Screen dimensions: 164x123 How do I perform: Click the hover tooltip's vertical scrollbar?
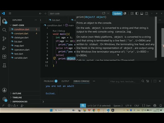pos(156,37)
